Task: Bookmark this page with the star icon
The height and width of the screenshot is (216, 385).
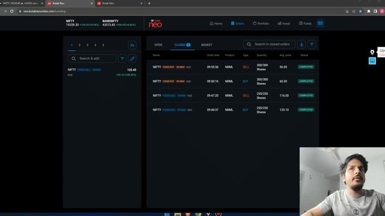Action: click(360, 11)
